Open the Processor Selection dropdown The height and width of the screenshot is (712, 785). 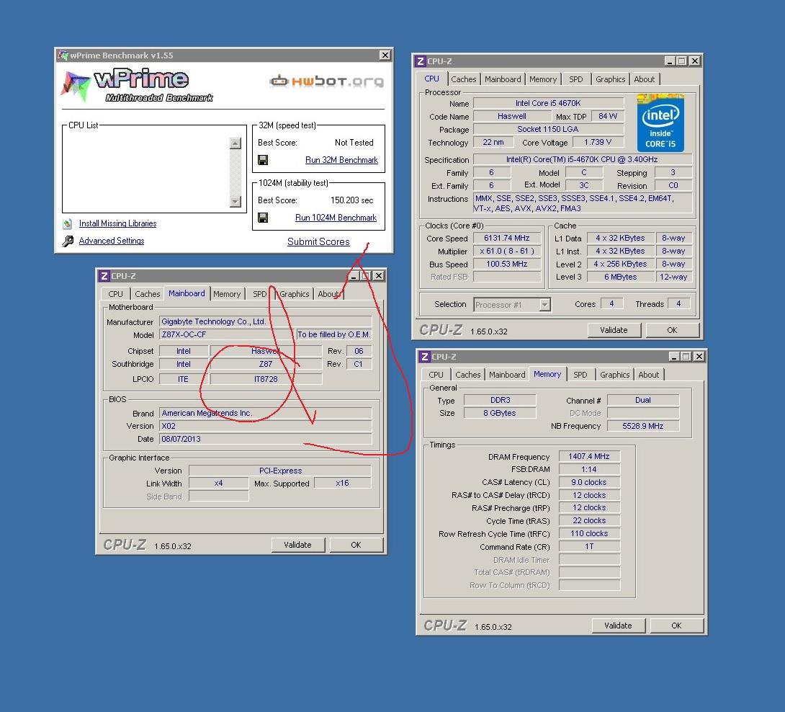pos(544,305)
